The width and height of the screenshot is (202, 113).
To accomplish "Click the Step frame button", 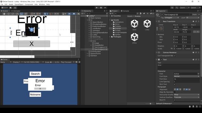I will (x=105, y=8).
